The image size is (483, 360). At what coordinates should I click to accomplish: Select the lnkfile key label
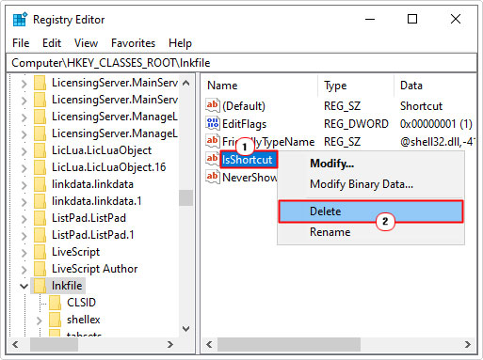coord(67,286)
